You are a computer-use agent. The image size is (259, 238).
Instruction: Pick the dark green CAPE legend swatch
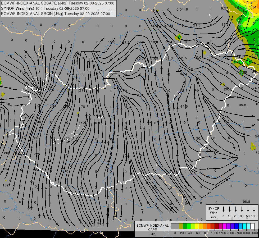185,226
